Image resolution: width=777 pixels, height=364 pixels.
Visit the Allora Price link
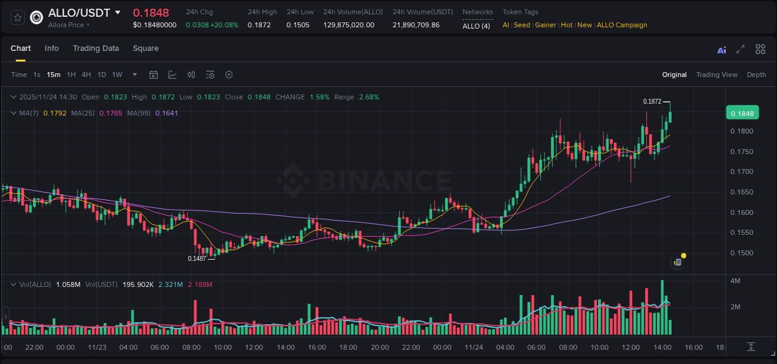coord(68,25)
